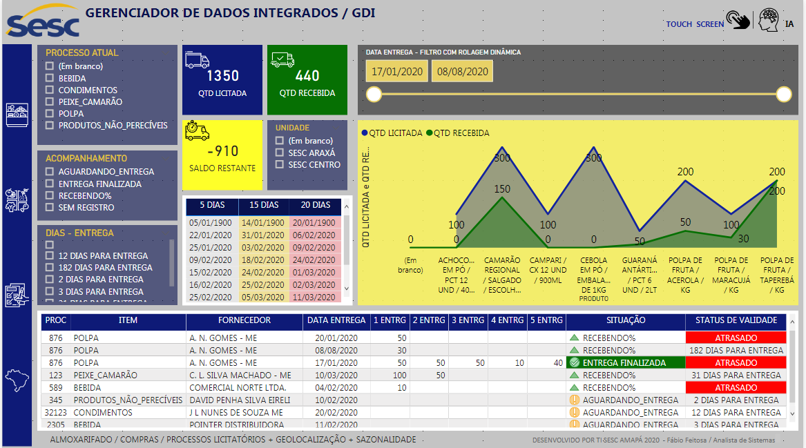Click warning icon in the 12 DIAS PARA ENTREGA row
The width and height of the screenshot is (806, 448).
(x=575, y=412)
